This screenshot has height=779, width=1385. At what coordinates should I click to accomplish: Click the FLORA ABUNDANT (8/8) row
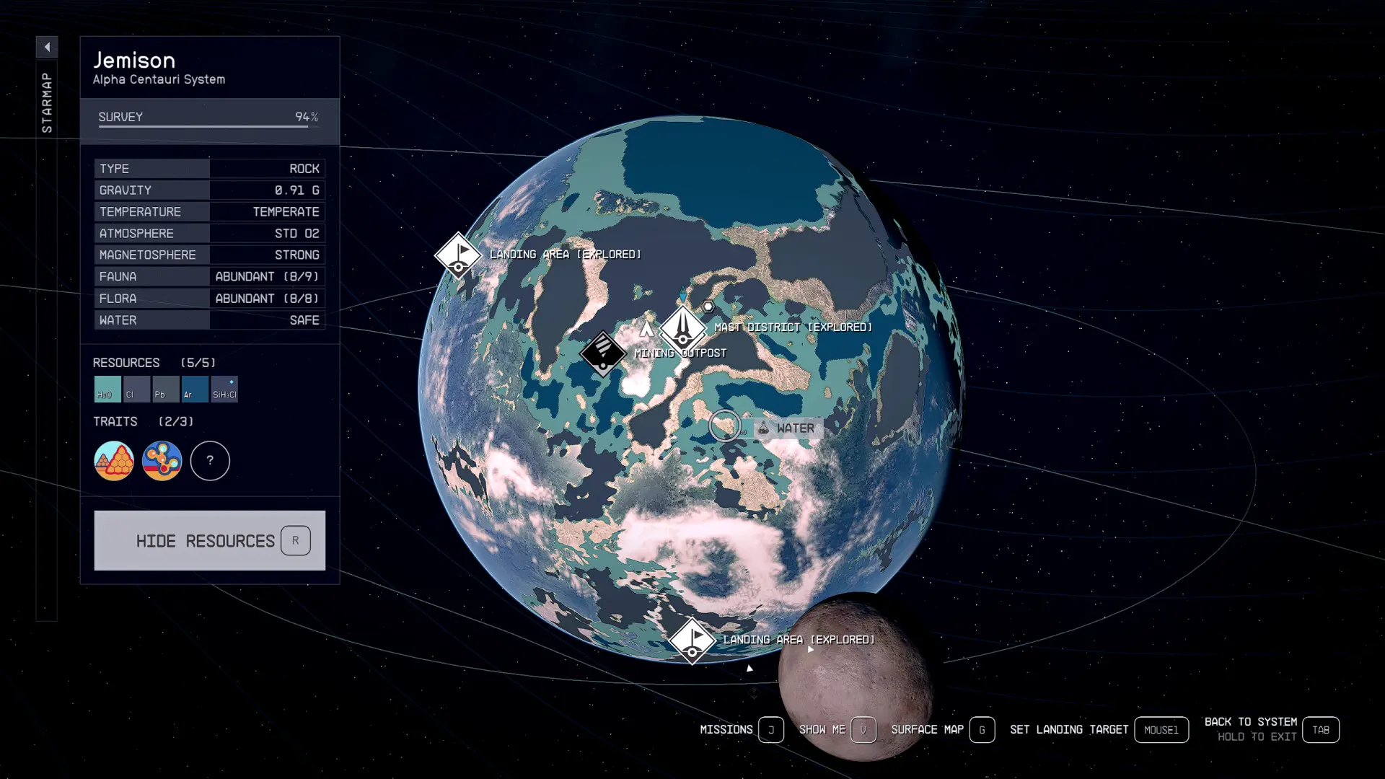coord(209,299)
